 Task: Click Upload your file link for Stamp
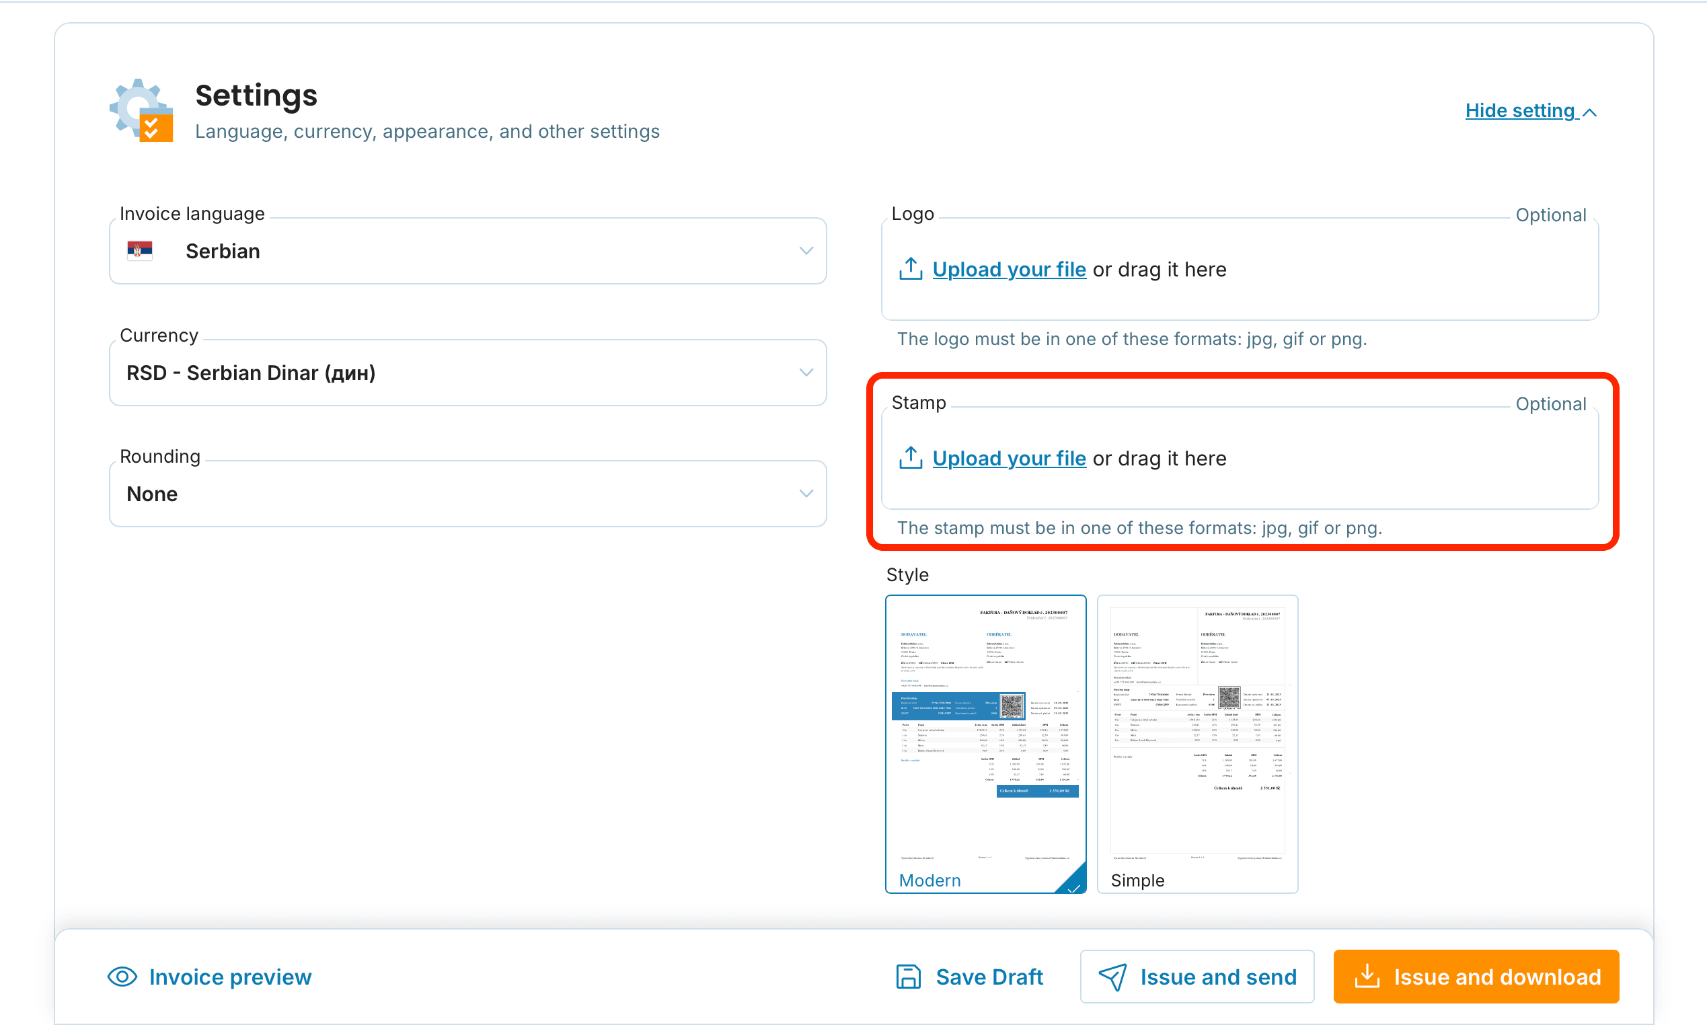[1009, 458]
